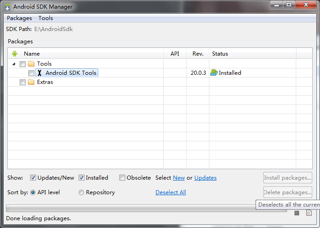The height and width of the screenshot is (228, 320).
Task: Check the Tools folder checkbox
Action: 22,64
